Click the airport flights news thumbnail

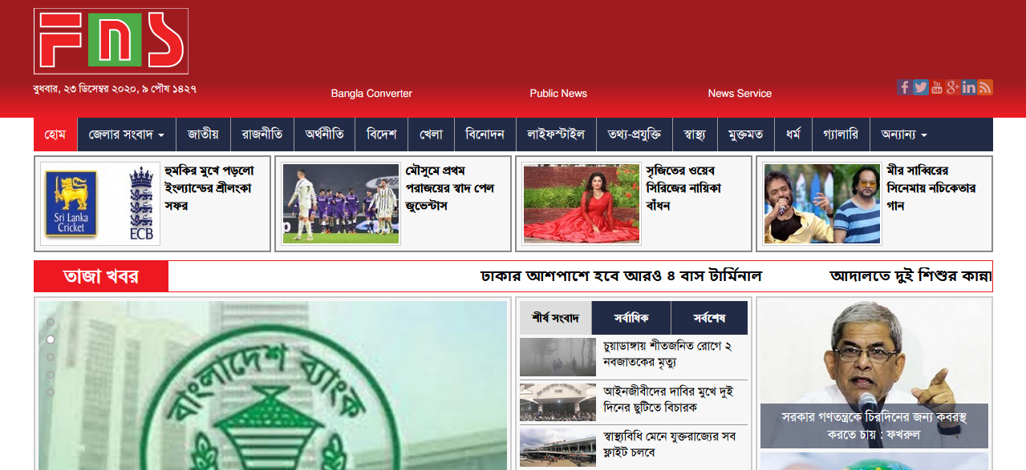tap(558, 447)
